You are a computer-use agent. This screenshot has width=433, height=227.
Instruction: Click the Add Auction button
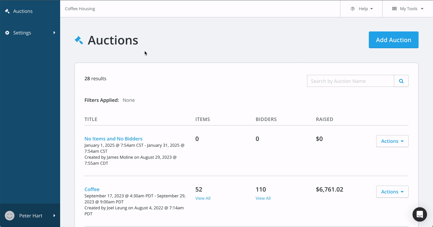click(x=393, y=40)
